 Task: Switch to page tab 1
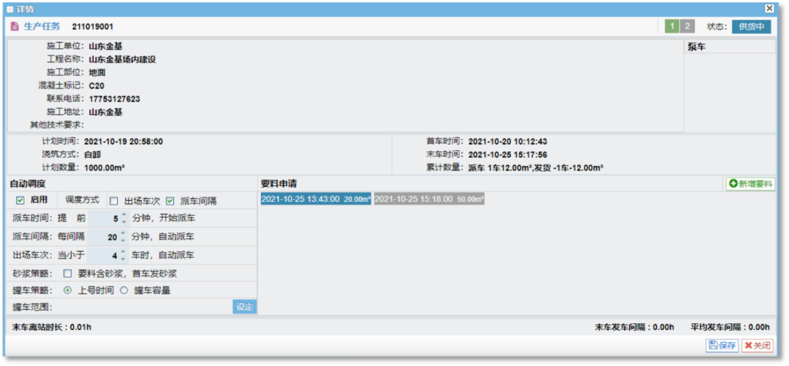click(x=671, y=27)
